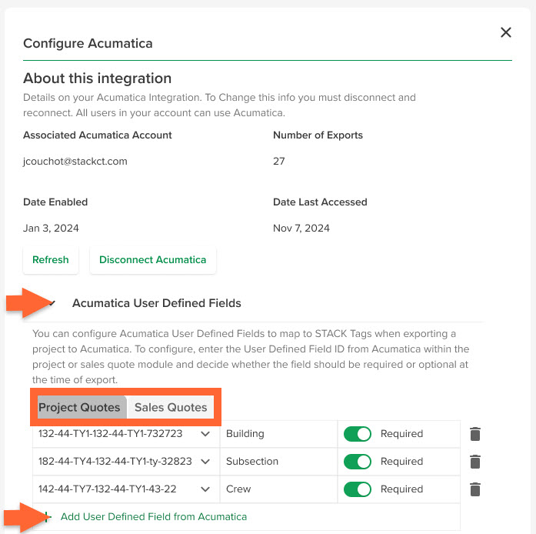Toggle Required switch for Crew
The height and width of the screenshot is (534, 536).
coord(358,489)
